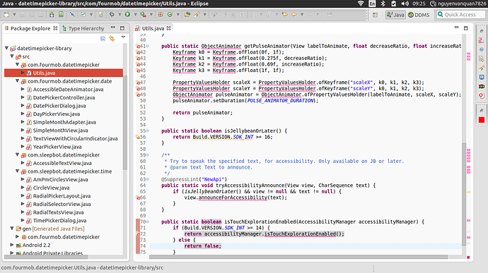The image size is (488, 273).
Task: Toggle Link with Editor in Package Explorer
Action: pos(112,39)
